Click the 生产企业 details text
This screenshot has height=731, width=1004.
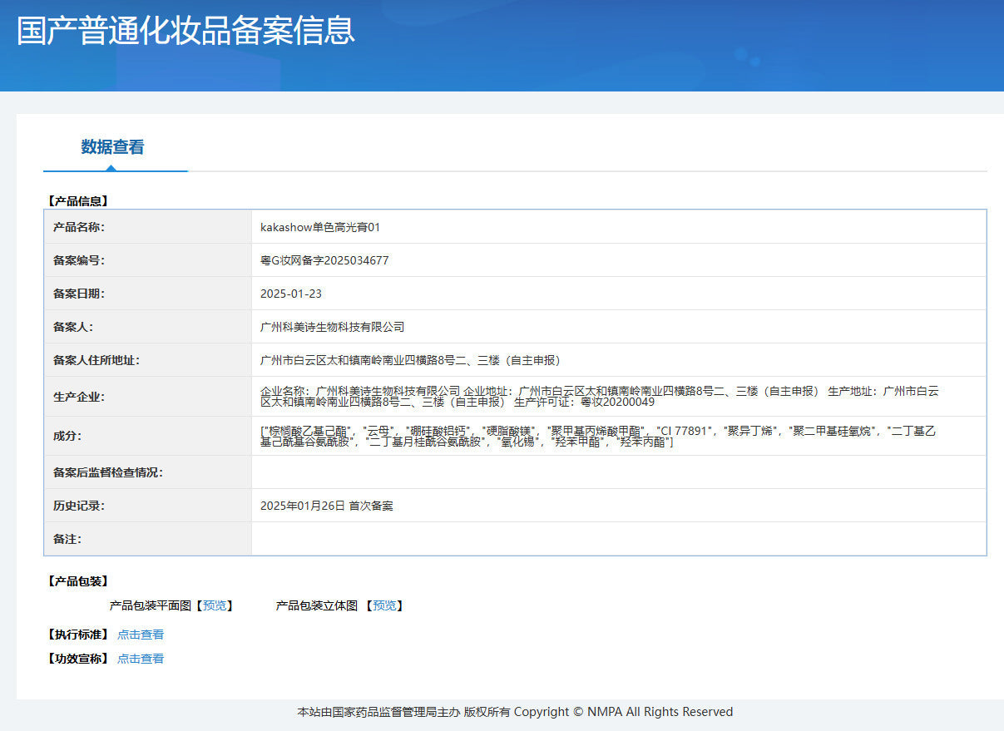599,396
